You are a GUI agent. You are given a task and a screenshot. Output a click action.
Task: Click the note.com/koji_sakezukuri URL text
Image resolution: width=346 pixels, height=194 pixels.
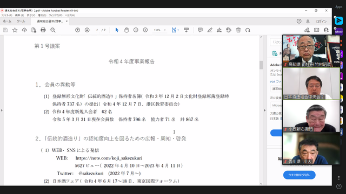pyautogui.click(x=109, y=158)
